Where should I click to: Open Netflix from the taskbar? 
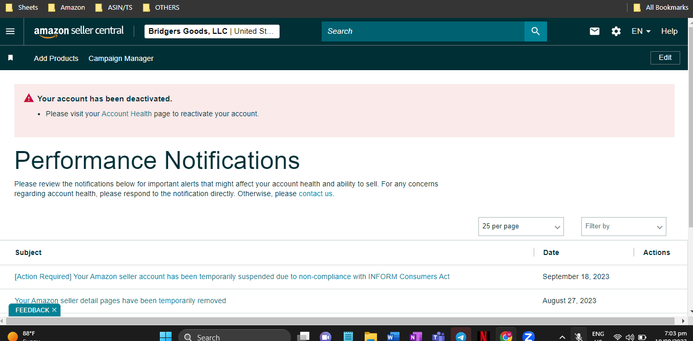(484, 336)
